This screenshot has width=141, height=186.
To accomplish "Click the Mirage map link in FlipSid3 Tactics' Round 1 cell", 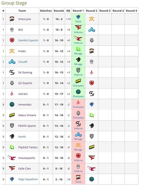I will 78,149.
